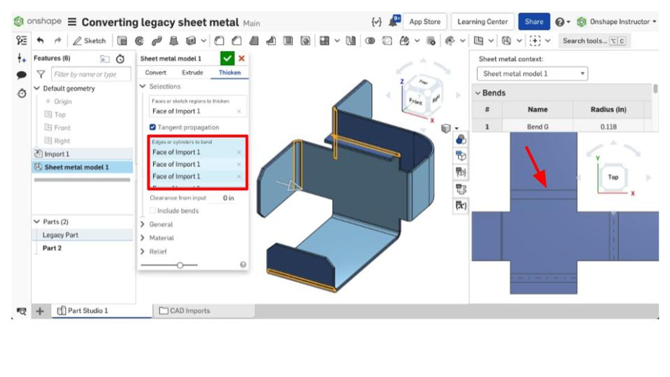Expand the Material section
Screen dimensions: 670x377
pyautogui.click(x=161, y=238)
